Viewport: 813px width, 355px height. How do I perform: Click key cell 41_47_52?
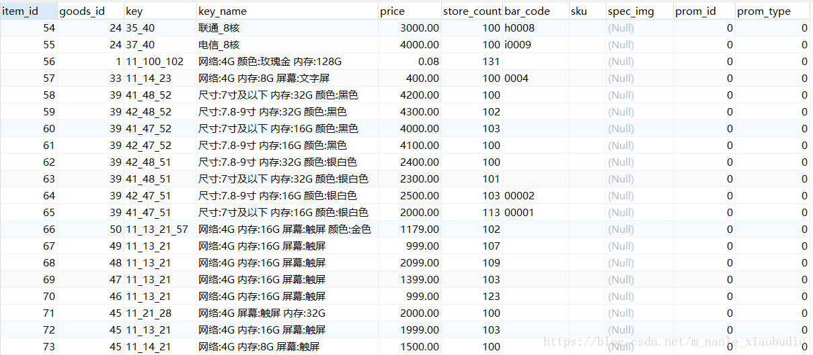(161, 128)
